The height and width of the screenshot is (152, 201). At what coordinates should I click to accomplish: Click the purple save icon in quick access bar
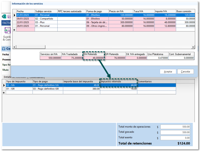click(9, 17)
